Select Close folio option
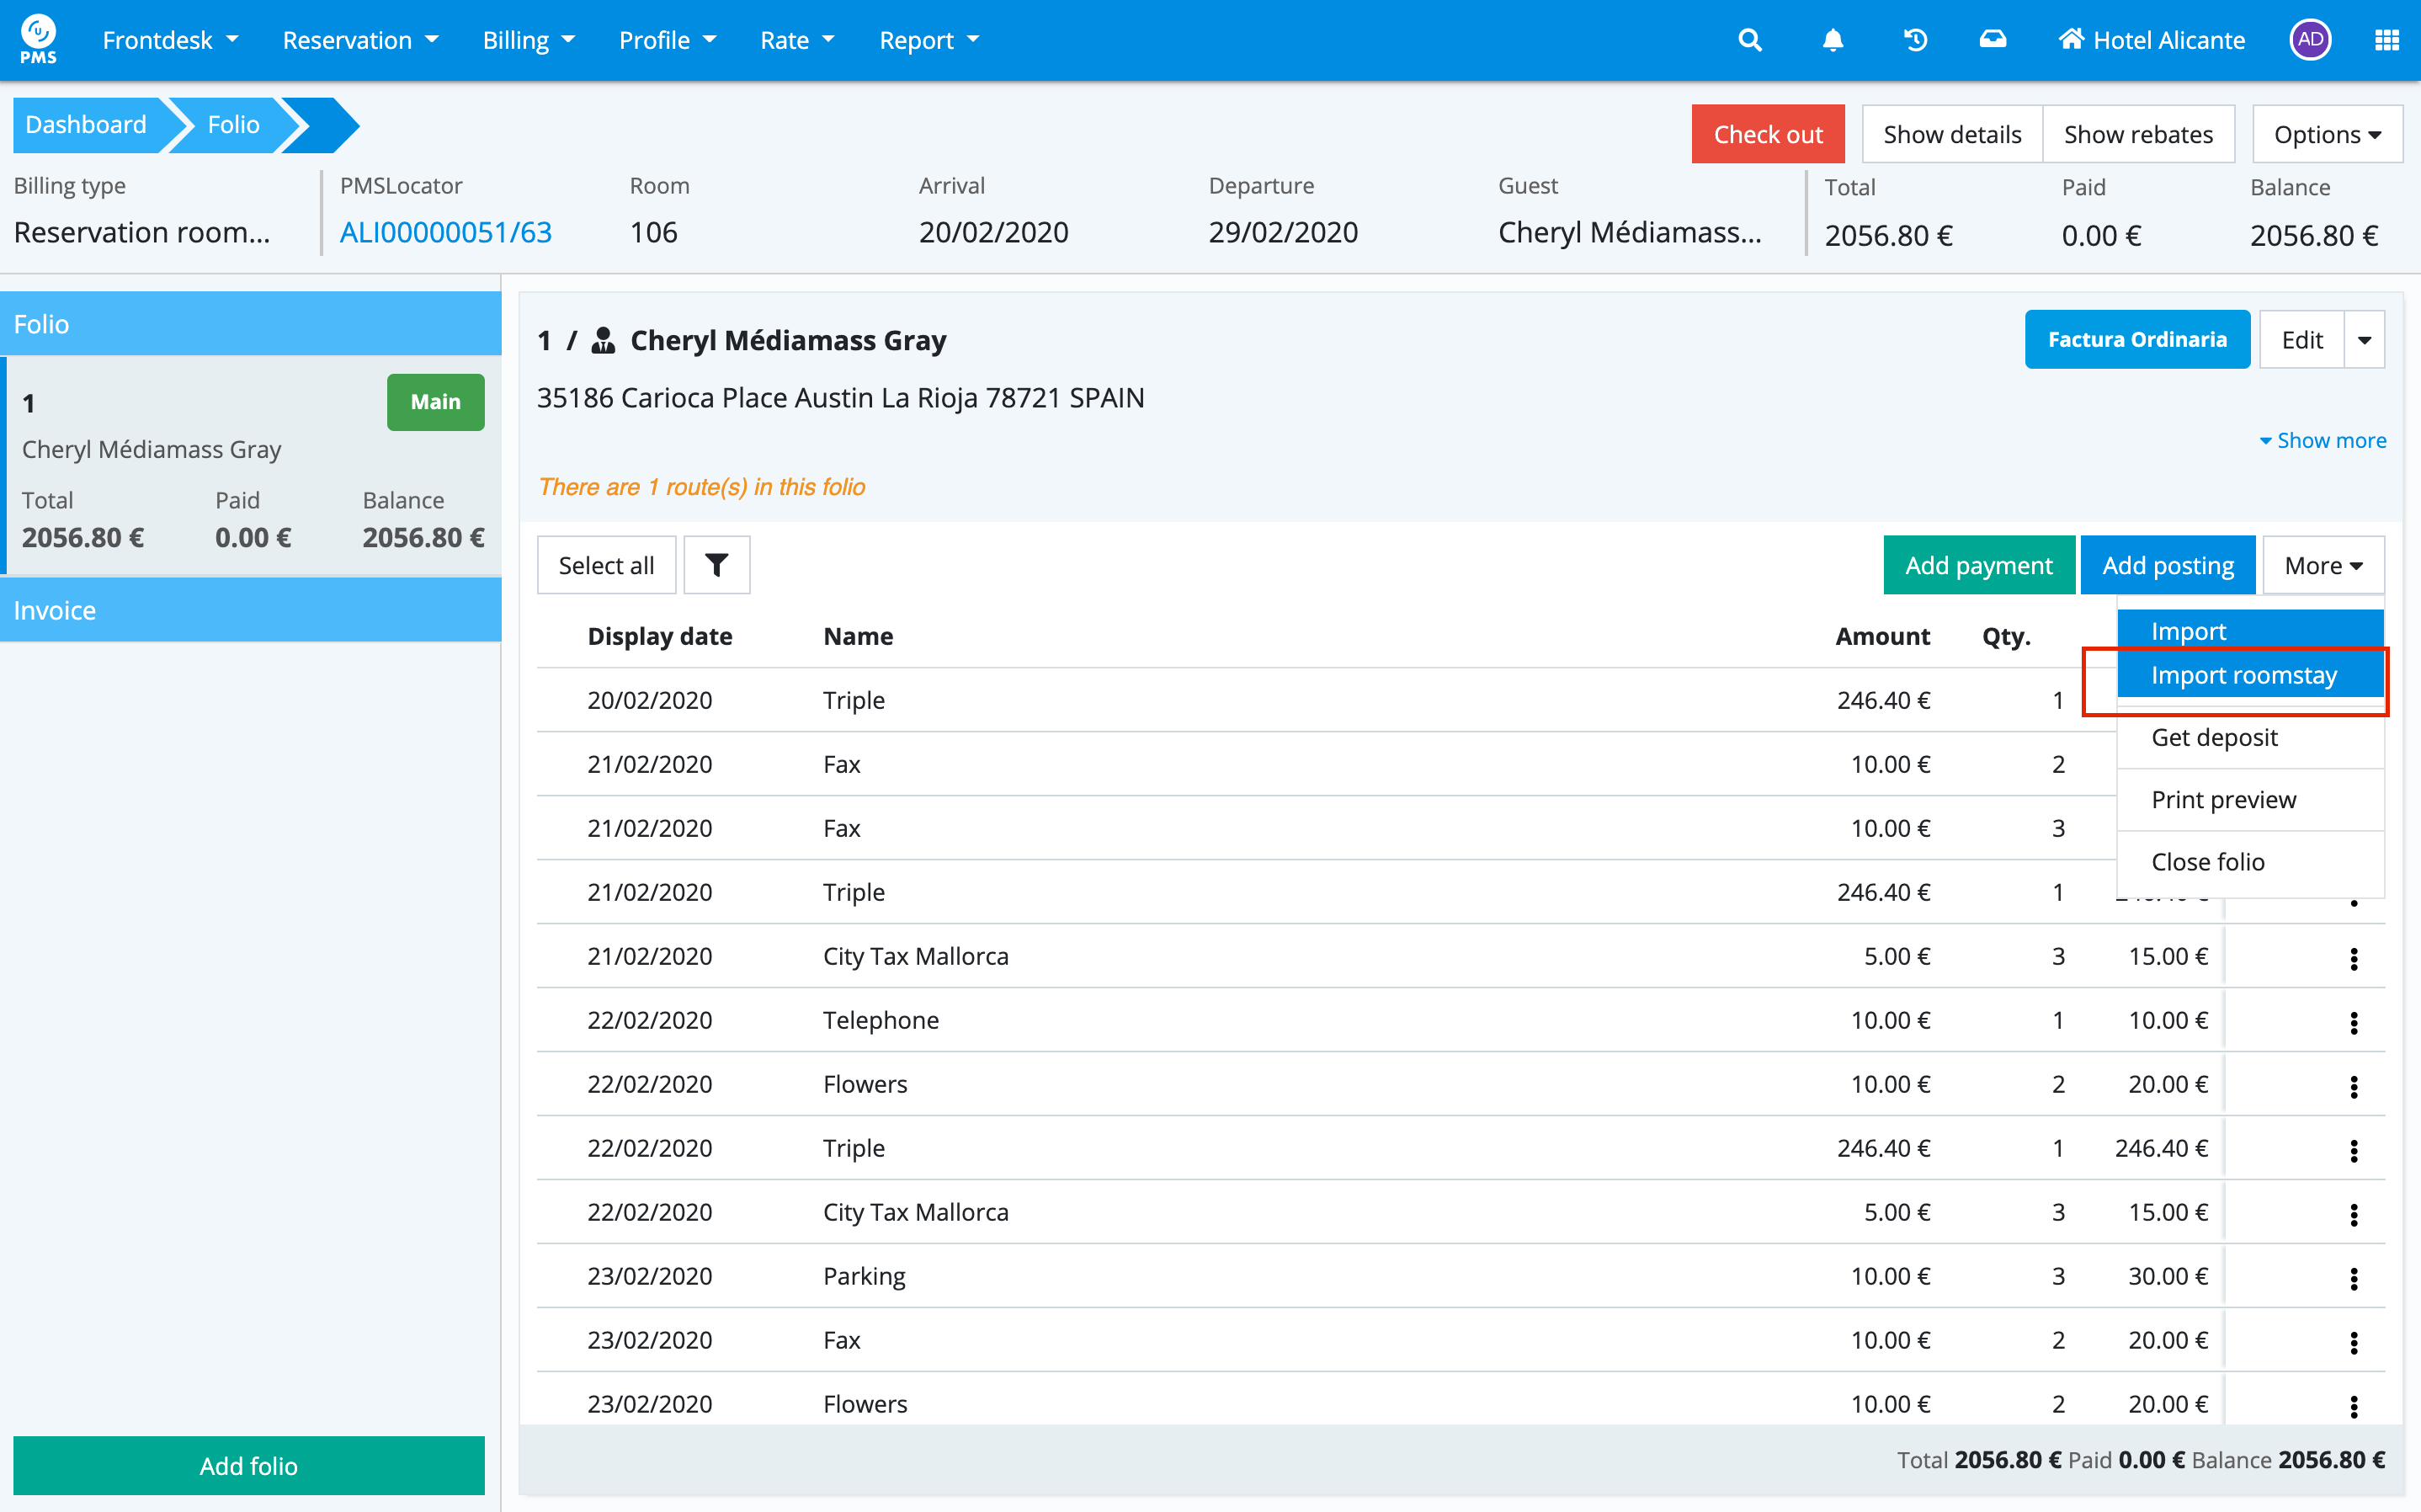This screenshot has height=1512, width=2421. click(x=2207, y=861)
